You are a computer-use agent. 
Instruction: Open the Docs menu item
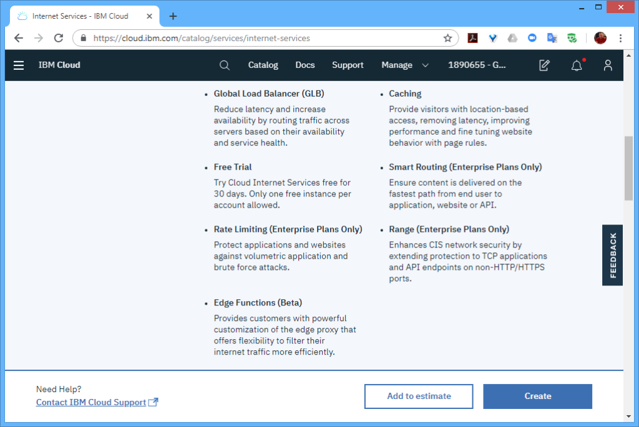tap(305, 65)
